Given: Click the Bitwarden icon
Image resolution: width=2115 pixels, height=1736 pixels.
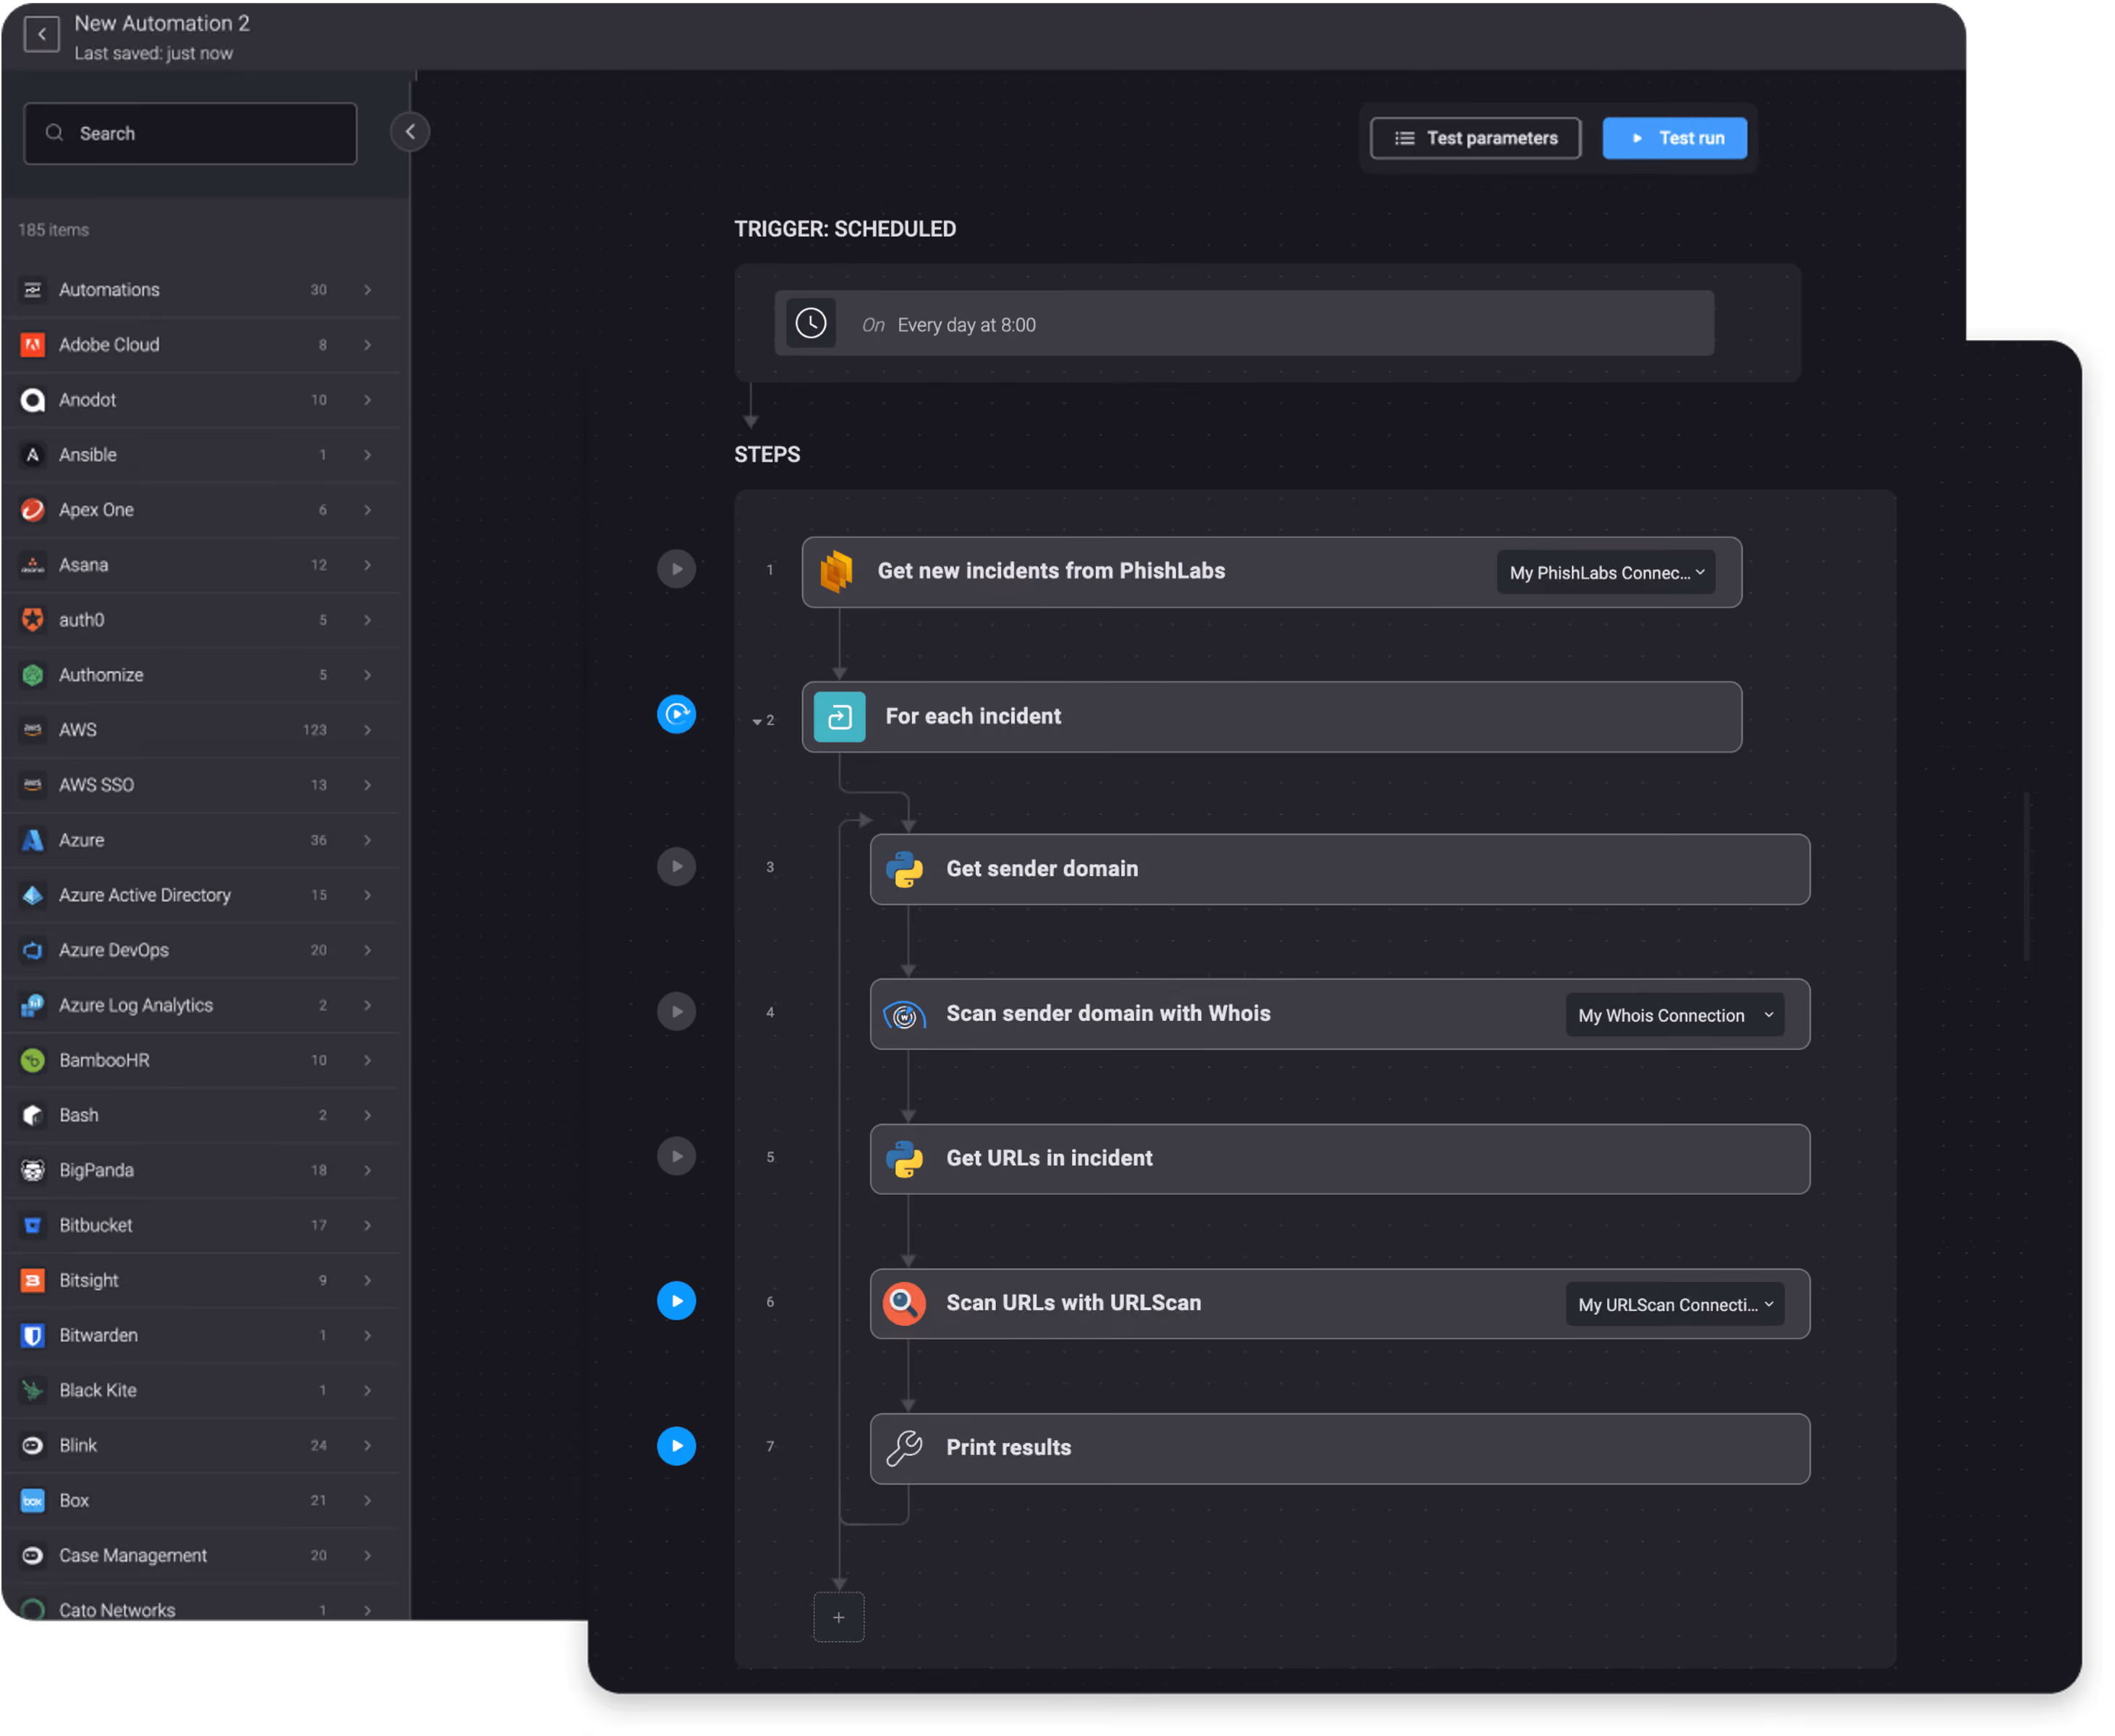Looking at the screenshot, I should pos(33,1335).
